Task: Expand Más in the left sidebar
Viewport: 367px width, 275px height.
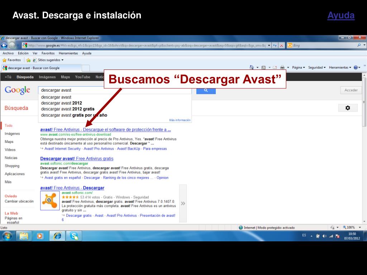Action: pyautogui.click(x=8, y=182)
